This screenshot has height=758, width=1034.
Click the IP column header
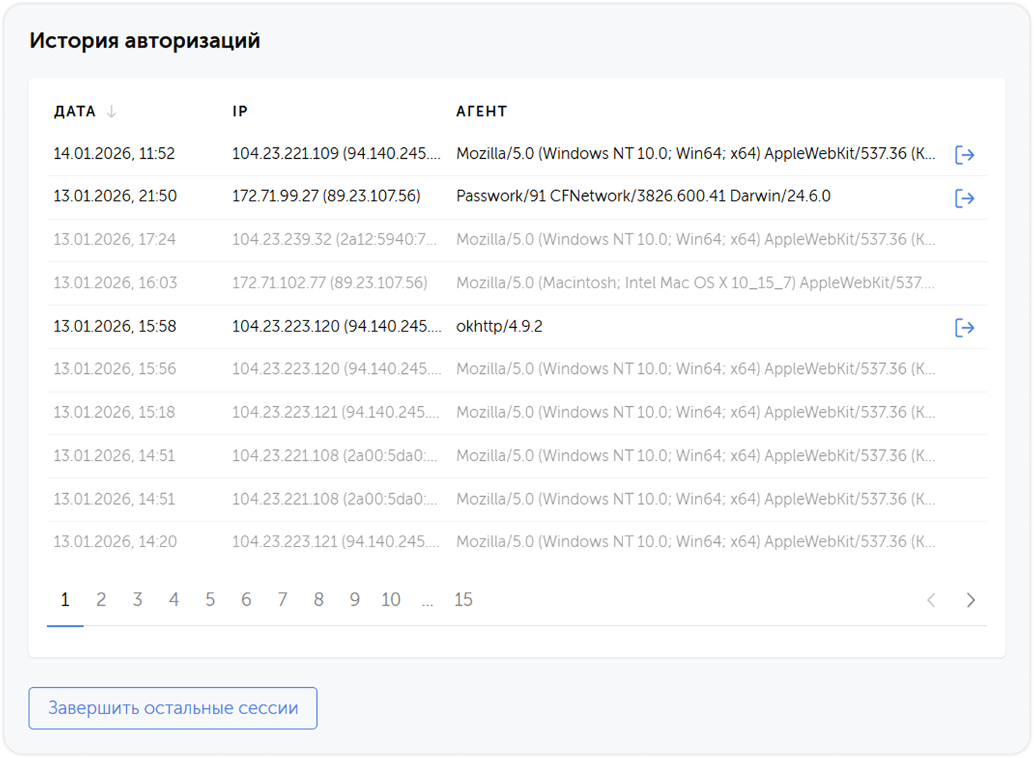click(239, 111)
